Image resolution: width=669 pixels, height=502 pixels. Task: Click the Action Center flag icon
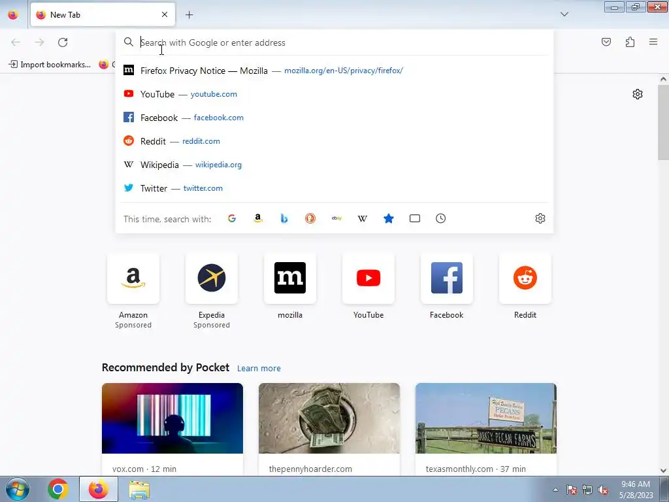571,490
